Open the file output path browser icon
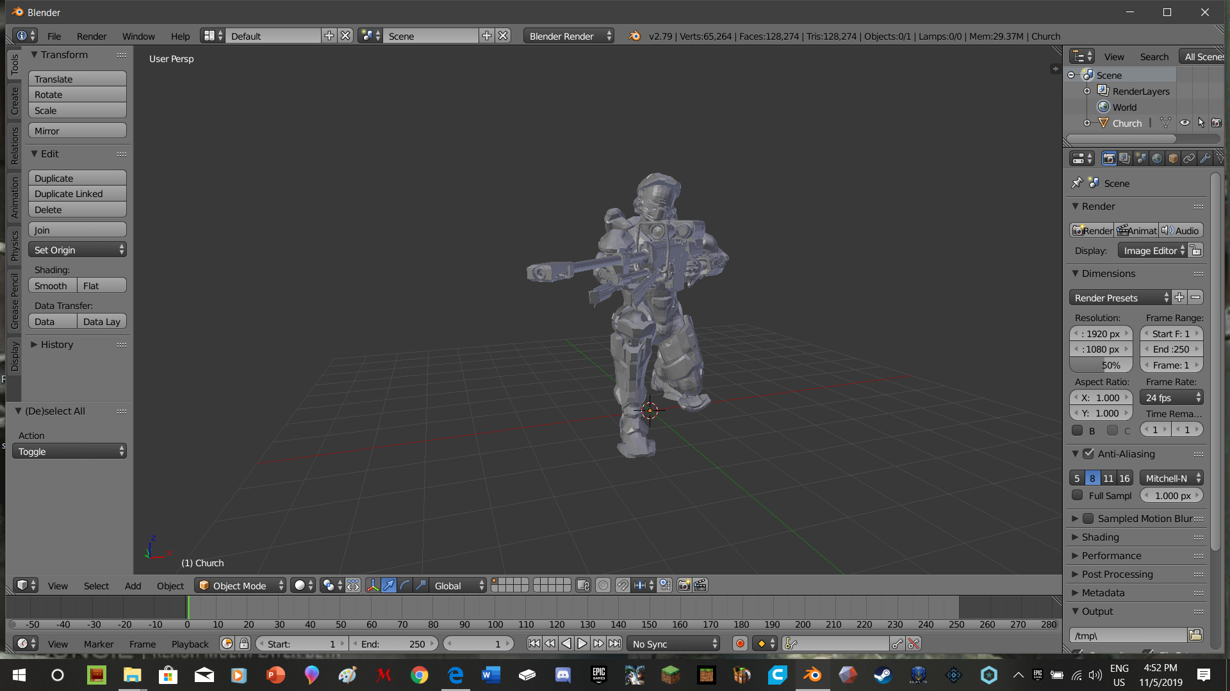 pyautogui.click(x=1195, y=635)
